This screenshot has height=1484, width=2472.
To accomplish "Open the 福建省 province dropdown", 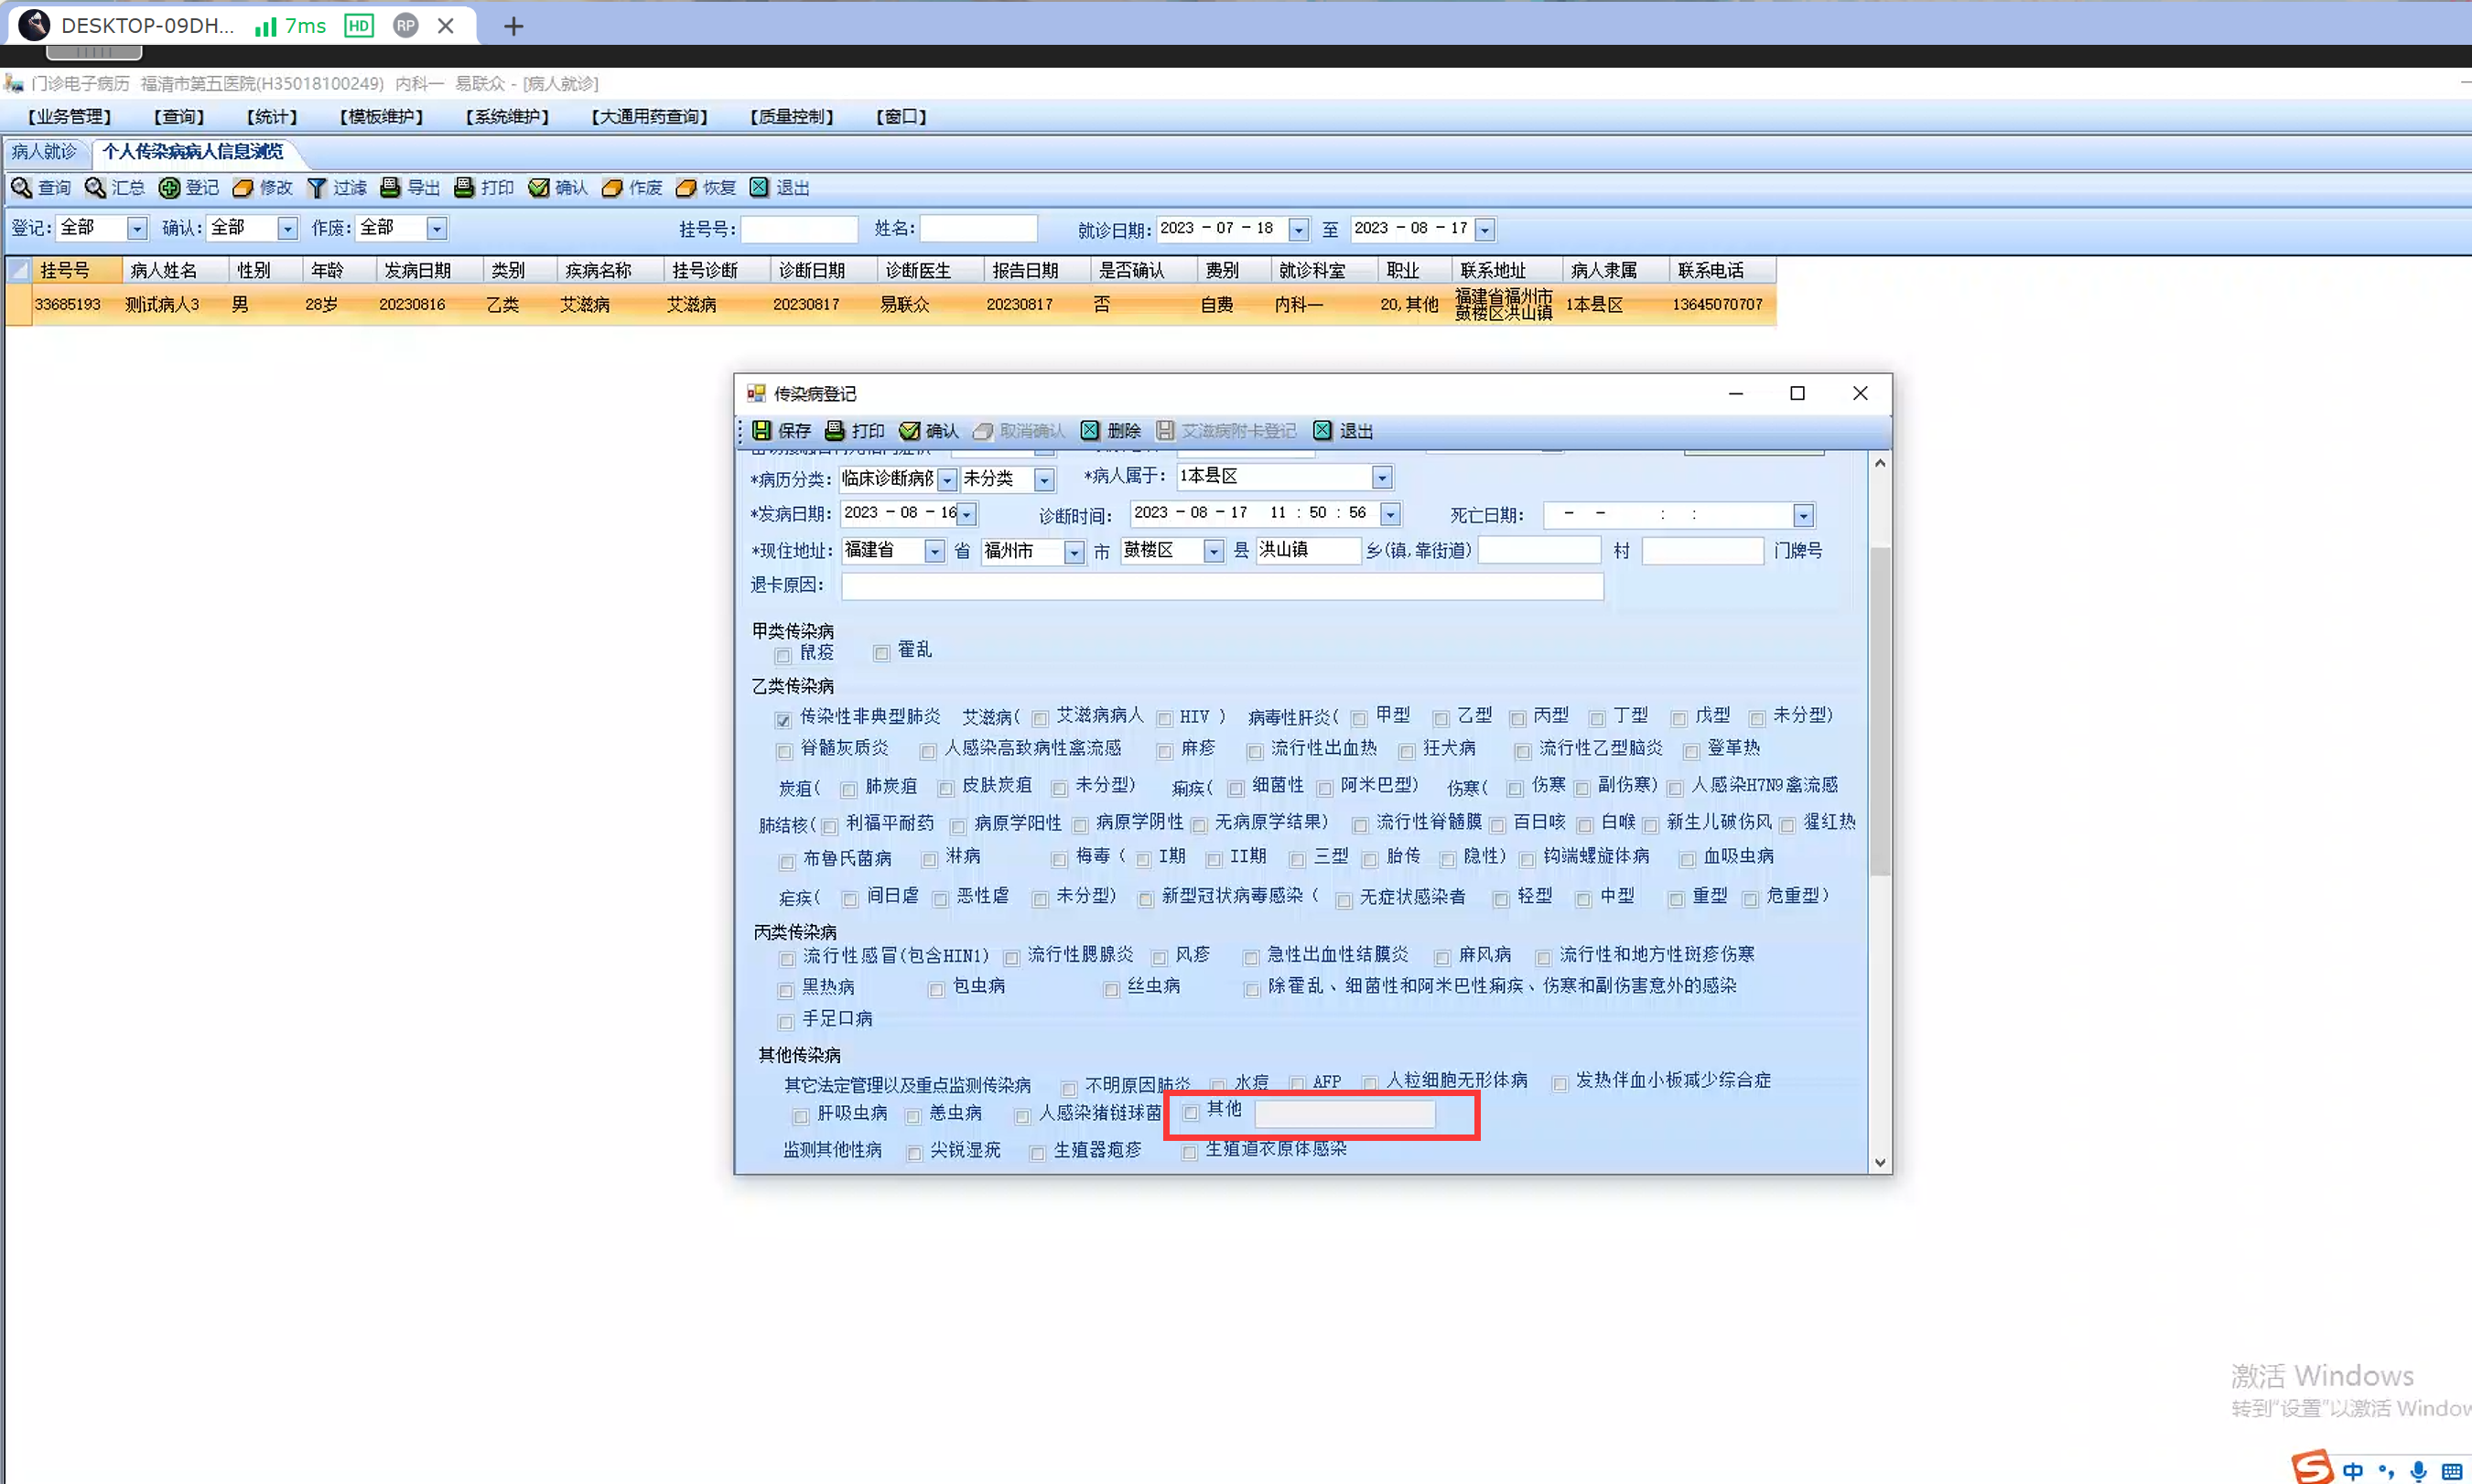I will pyautogui.click(x=933, y=552).
